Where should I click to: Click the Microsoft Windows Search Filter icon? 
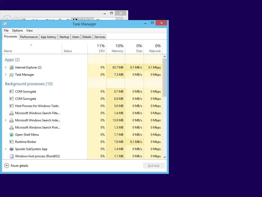[12, 113]
